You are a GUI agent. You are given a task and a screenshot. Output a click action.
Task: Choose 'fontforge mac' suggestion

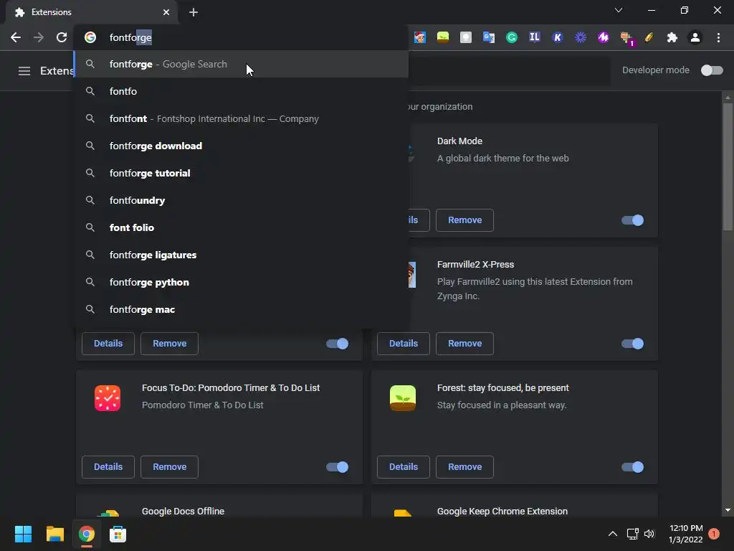242,309
